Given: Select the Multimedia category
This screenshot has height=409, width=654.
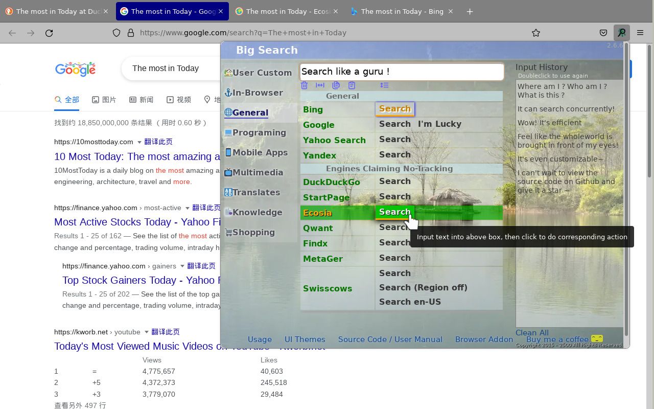Looking at the screenshot, I should point(253,172).
